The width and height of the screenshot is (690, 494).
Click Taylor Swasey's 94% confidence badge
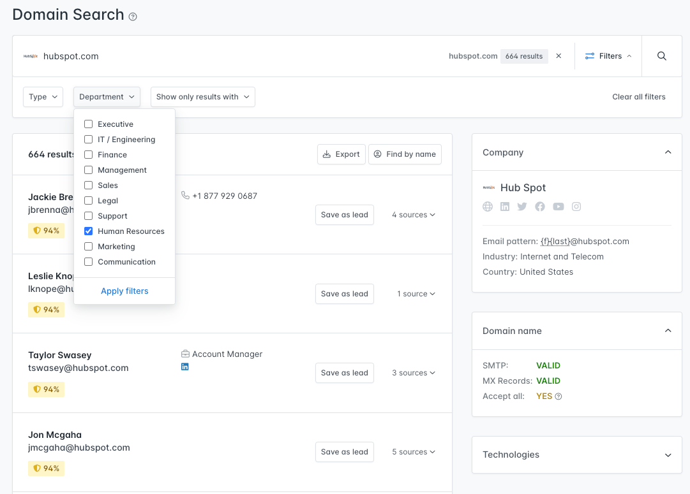[x=46, y=389]
